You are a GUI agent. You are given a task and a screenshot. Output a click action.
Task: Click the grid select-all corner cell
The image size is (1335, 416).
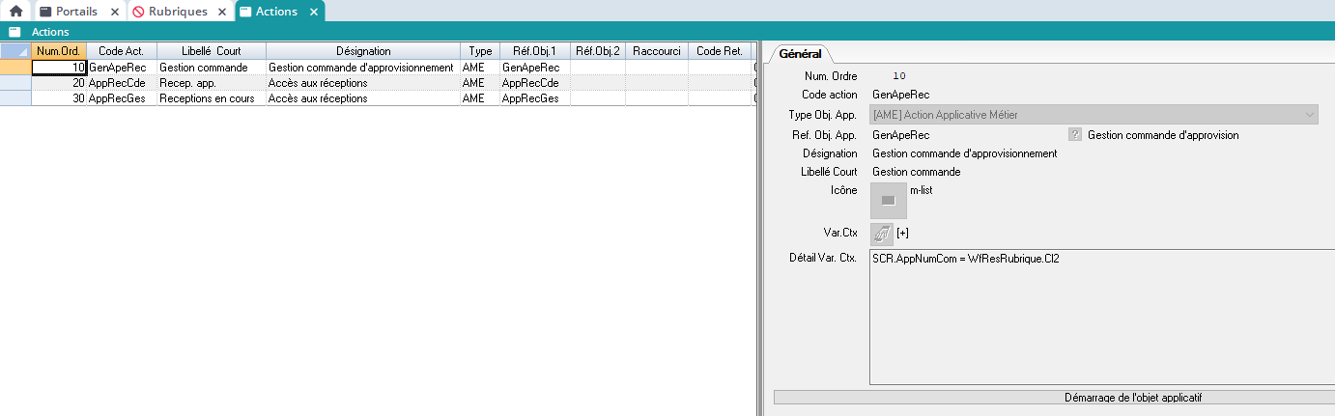[15, 50]
